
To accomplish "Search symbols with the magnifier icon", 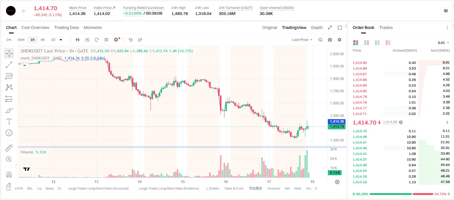I will tap(320, 40).
